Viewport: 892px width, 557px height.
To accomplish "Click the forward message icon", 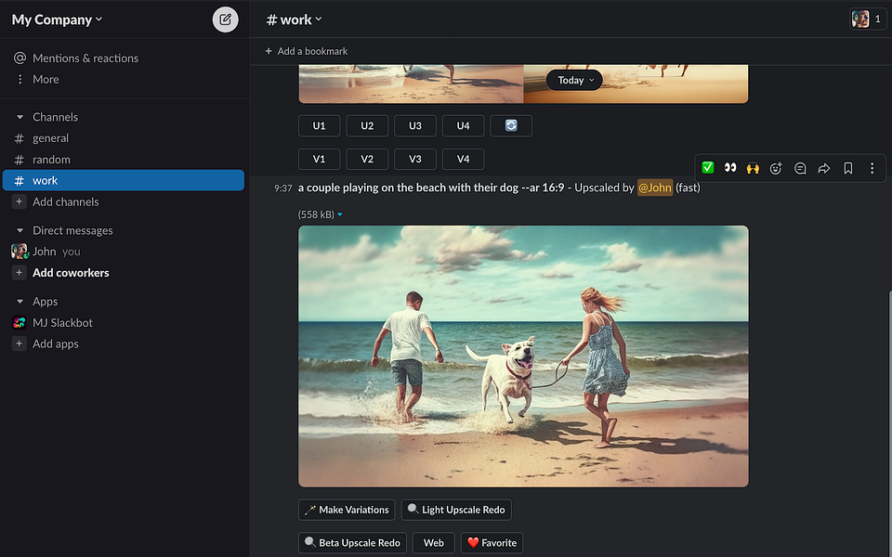I will [824, 168].
